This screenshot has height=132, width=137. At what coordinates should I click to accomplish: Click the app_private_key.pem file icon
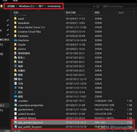tap(16, 122)
